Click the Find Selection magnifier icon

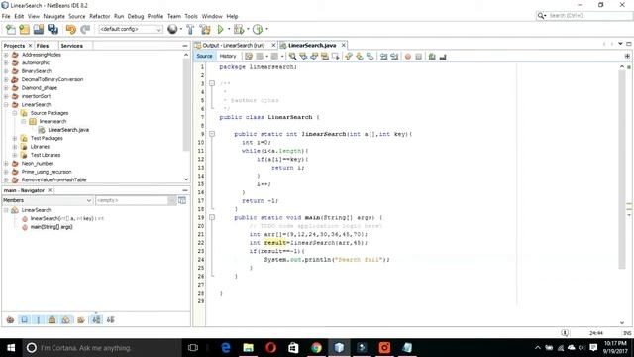[293, 57]
